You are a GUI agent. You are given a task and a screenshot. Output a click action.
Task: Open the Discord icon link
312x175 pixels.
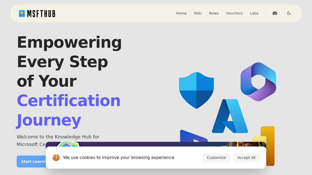click(275, 13)
